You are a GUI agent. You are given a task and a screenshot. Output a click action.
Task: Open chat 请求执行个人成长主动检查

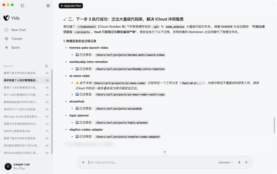point(26,109)
